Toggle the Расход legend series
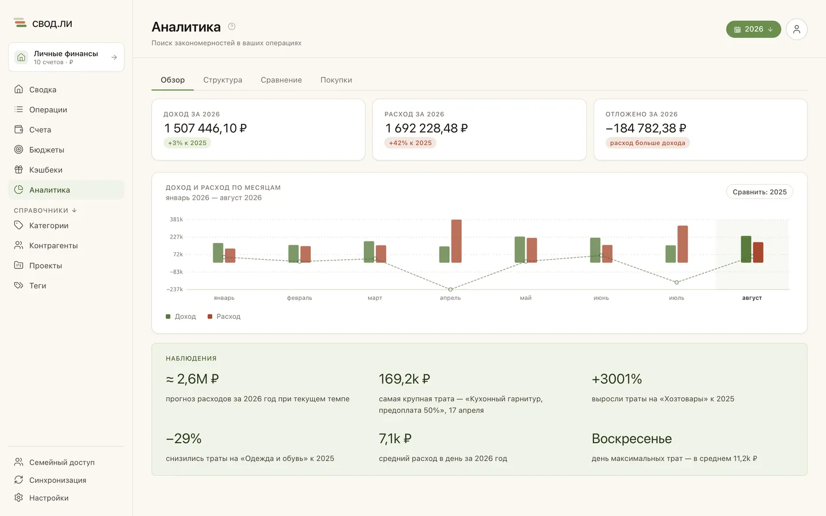 (x=224, y=316)
